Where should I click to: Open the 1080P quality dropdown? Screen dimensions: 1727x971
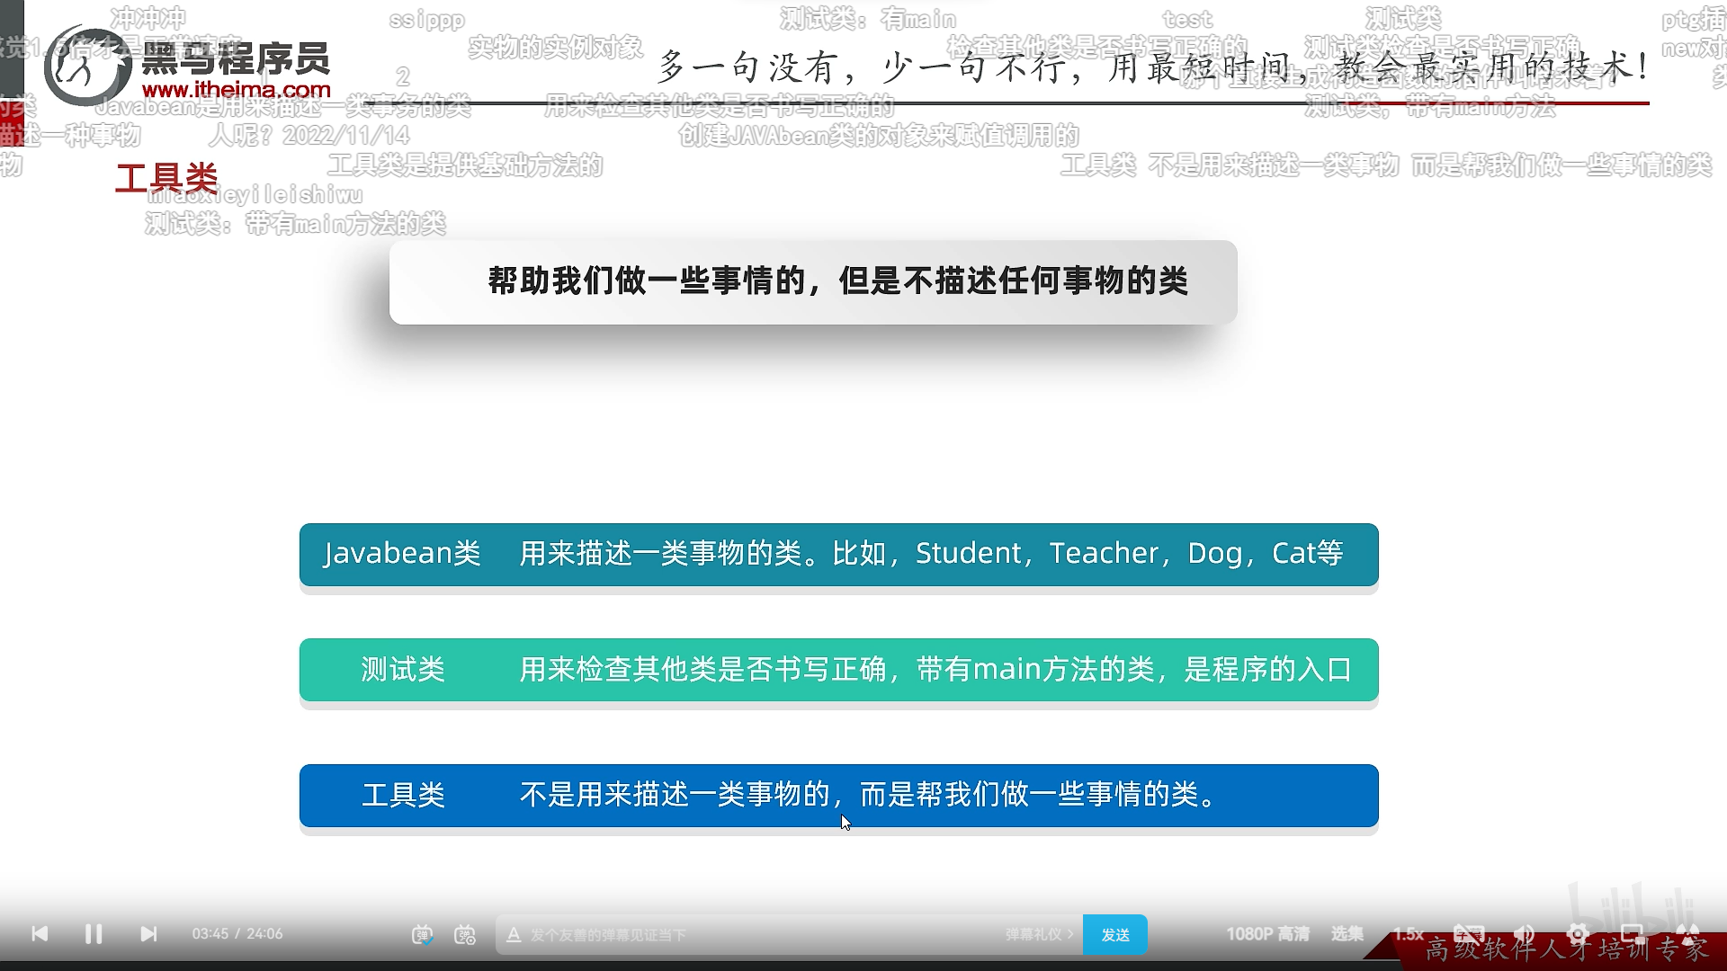click(x=1268, y=933)
